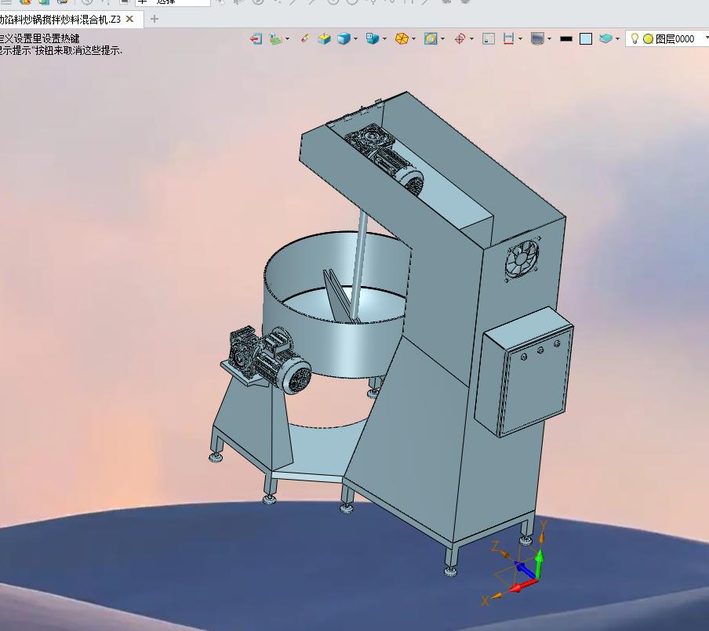Click the yellow ring display icon

pyautogui.click(x=431, y=39)
